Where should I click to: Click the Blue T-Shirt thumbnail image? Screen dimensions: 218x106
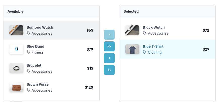point(132,49)
